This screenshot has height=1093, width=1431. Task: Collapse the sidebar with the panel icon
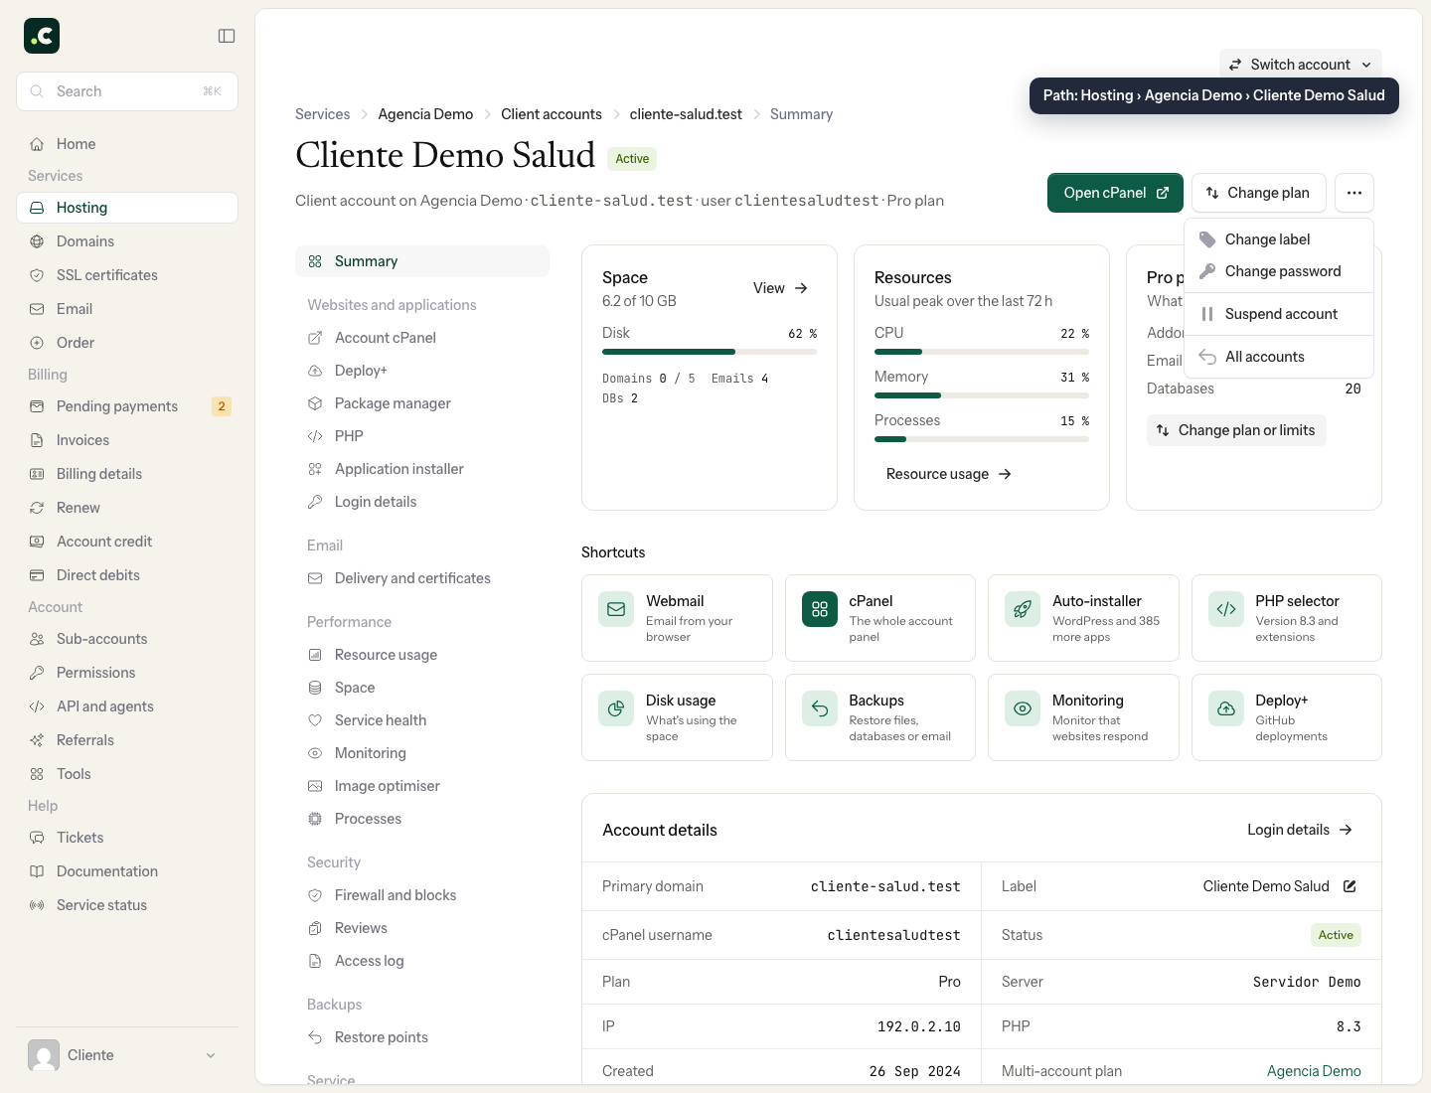(x=227, y=36)
